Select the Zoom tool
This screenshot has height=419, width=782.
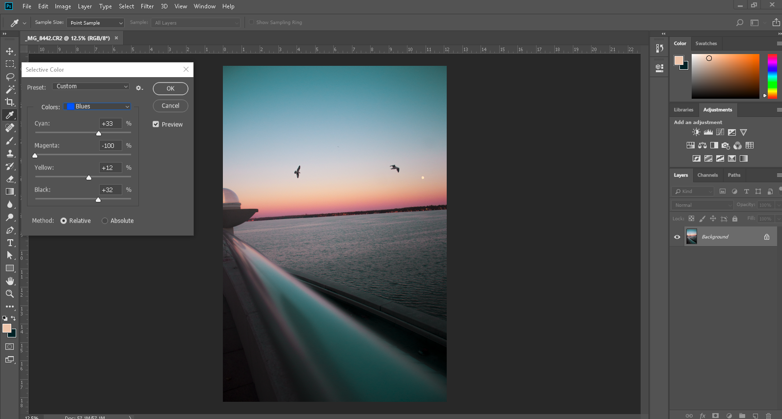click(10, 294)
